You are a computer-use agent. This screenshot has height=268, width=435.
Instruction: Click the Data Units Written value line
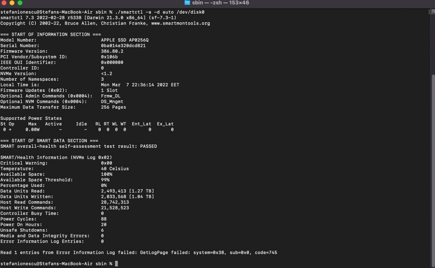[x=127, y=197]
